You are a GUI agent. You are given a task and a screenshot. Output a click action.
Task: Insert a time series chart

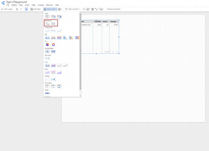point(47,31)
